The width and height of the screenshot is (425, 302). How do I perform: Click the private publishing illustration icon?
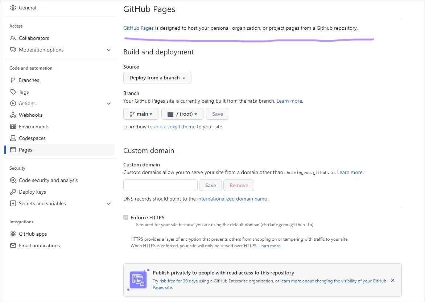pyautogui.click(x=138, y=280)
